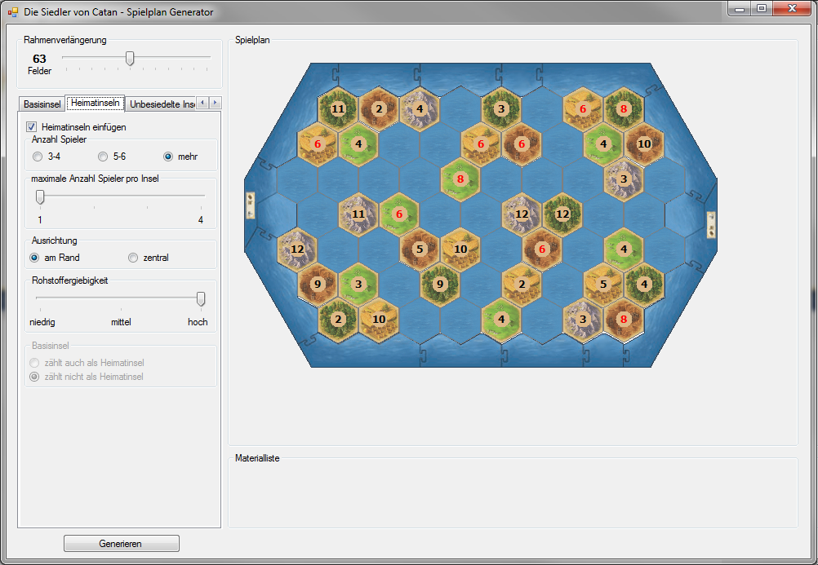Click the mountain hex numbered 12 at far left
818x565 pixels.
(297, 249)
